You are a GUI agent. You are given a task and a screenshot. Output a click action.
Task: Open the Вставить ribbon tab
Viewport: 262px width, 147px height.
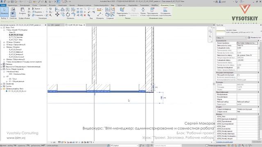52,5
